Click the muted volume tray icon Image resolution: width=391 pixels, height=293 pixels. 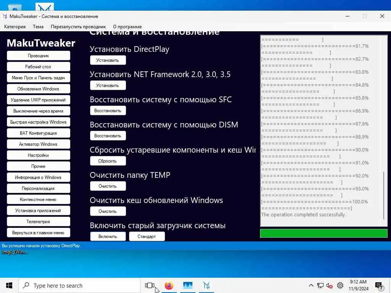[330, 285]
